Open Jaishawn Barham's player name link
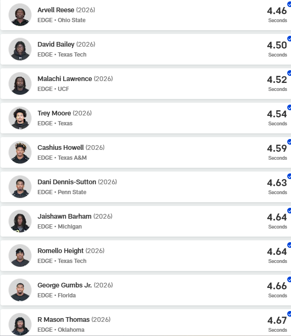Screen dimensions: 291x336 [x=65, y=216]
